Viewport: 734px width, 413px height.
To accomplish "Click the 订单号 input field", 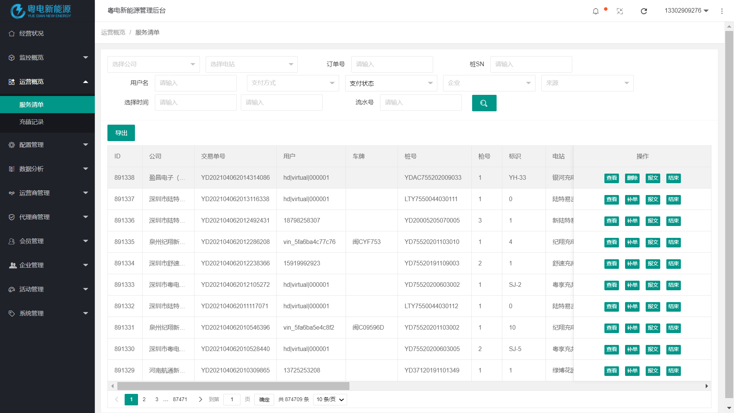I will [392, 64].
